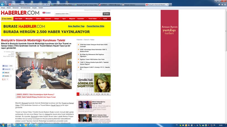This screenshot has width=227, height=127.
Task: Expand the Gazeteler dropdown arrow
Action: click(87, 19)
